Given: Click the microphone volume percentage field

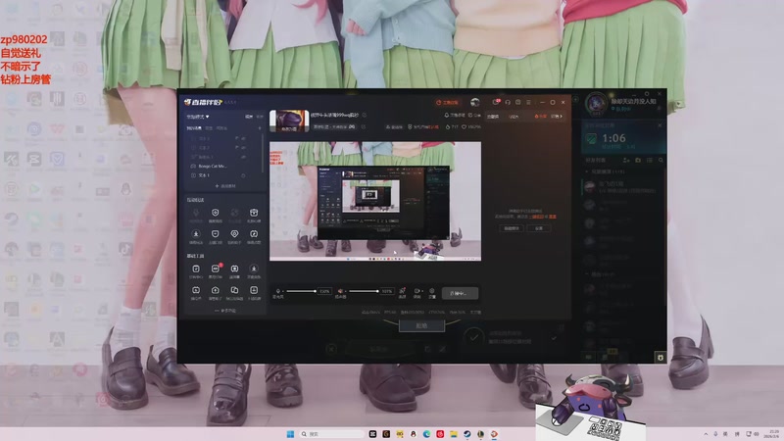Looking at the screenshot, I should click(x=324, y=291).
